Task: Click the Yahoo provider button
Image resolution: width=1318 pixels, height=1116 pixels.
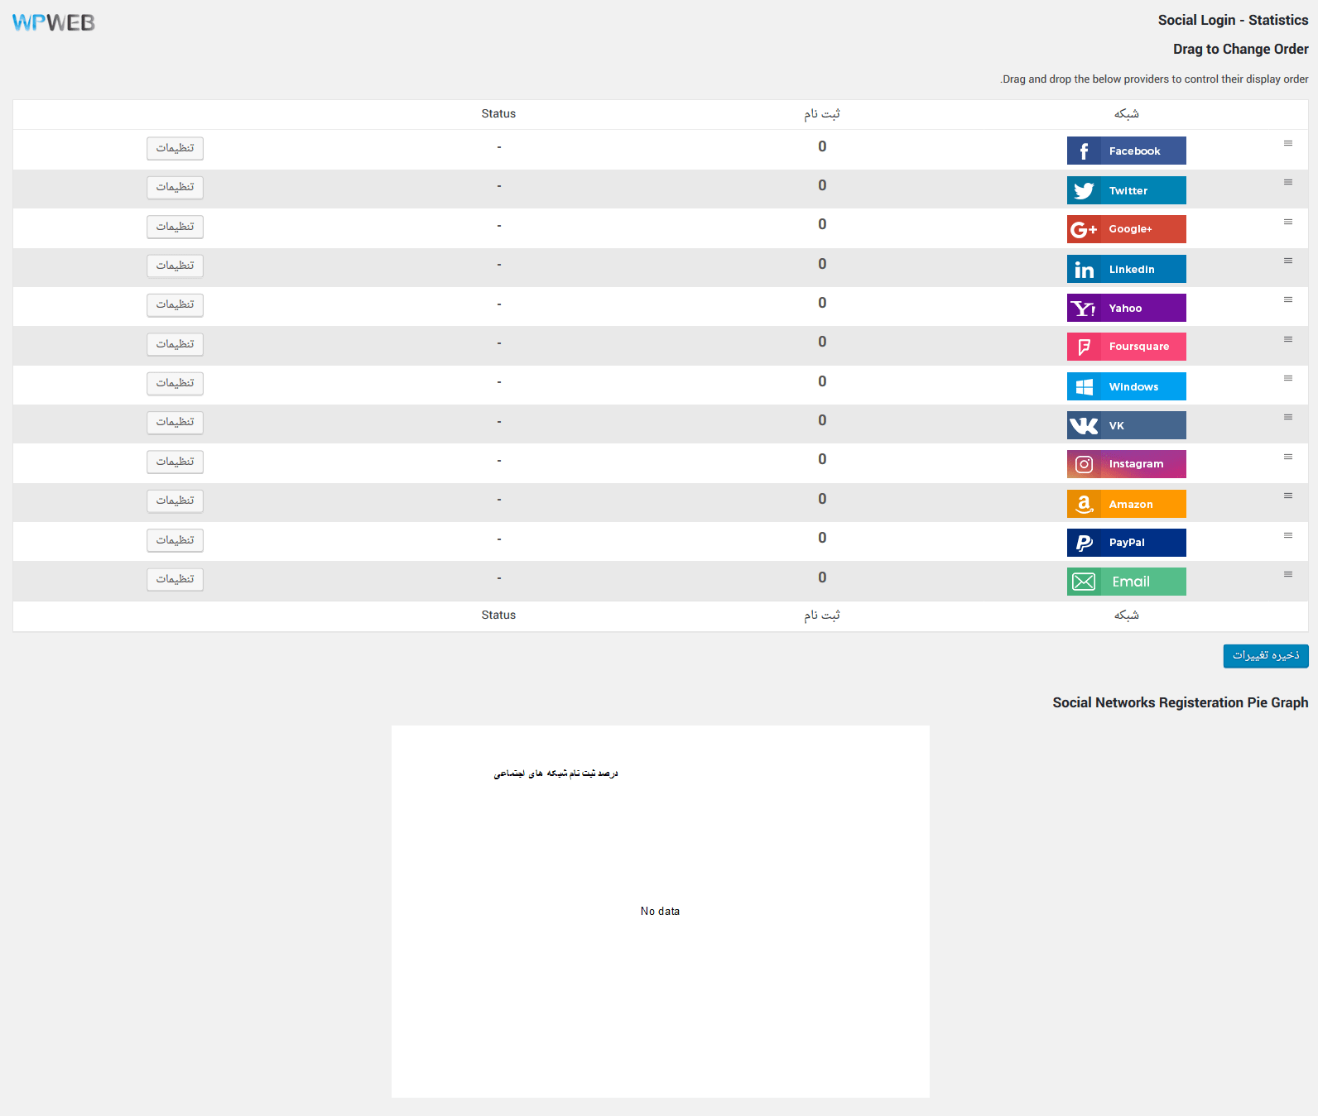Action: tap(1126, 308)
